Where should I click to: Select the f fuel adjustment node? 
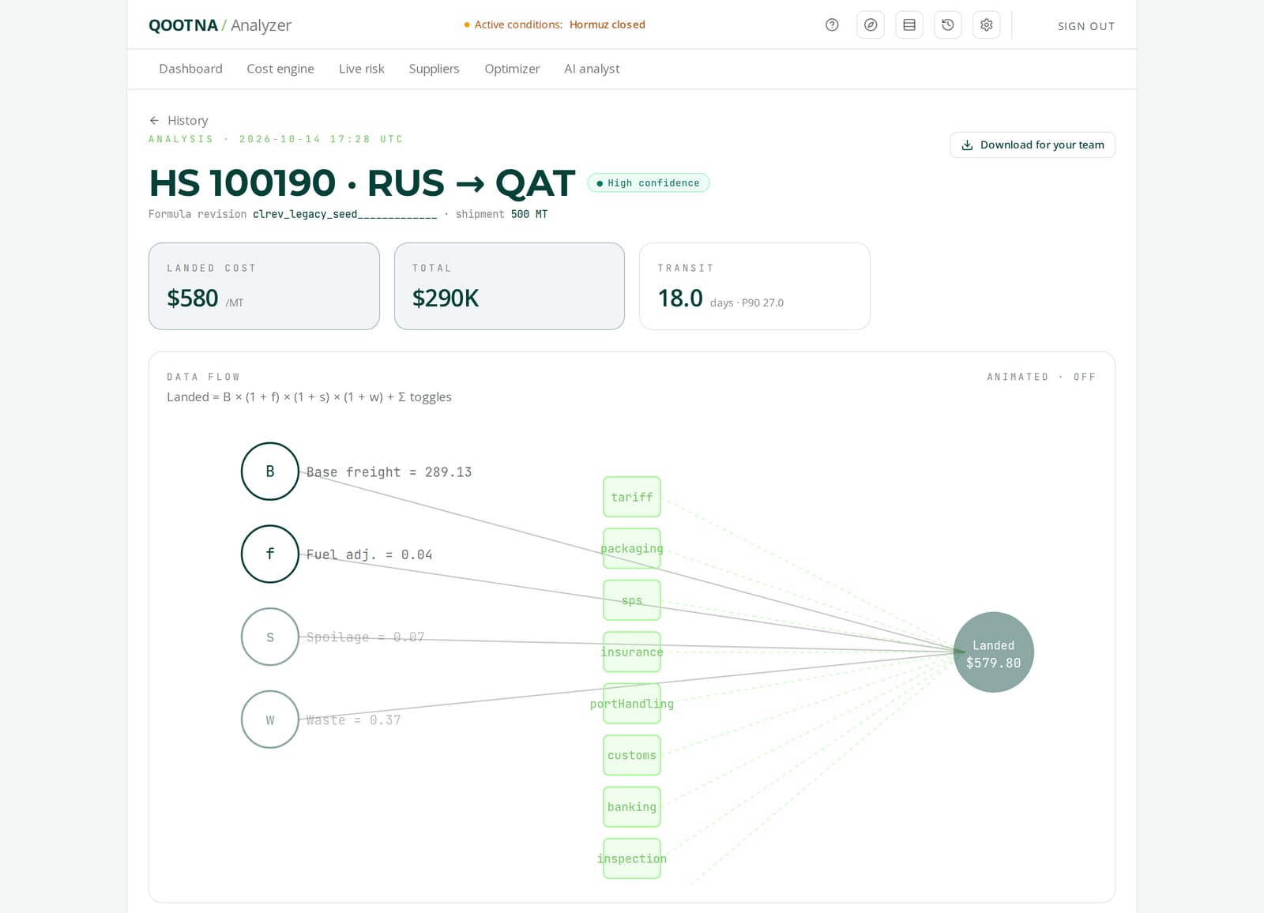click(x=270, y=554)
